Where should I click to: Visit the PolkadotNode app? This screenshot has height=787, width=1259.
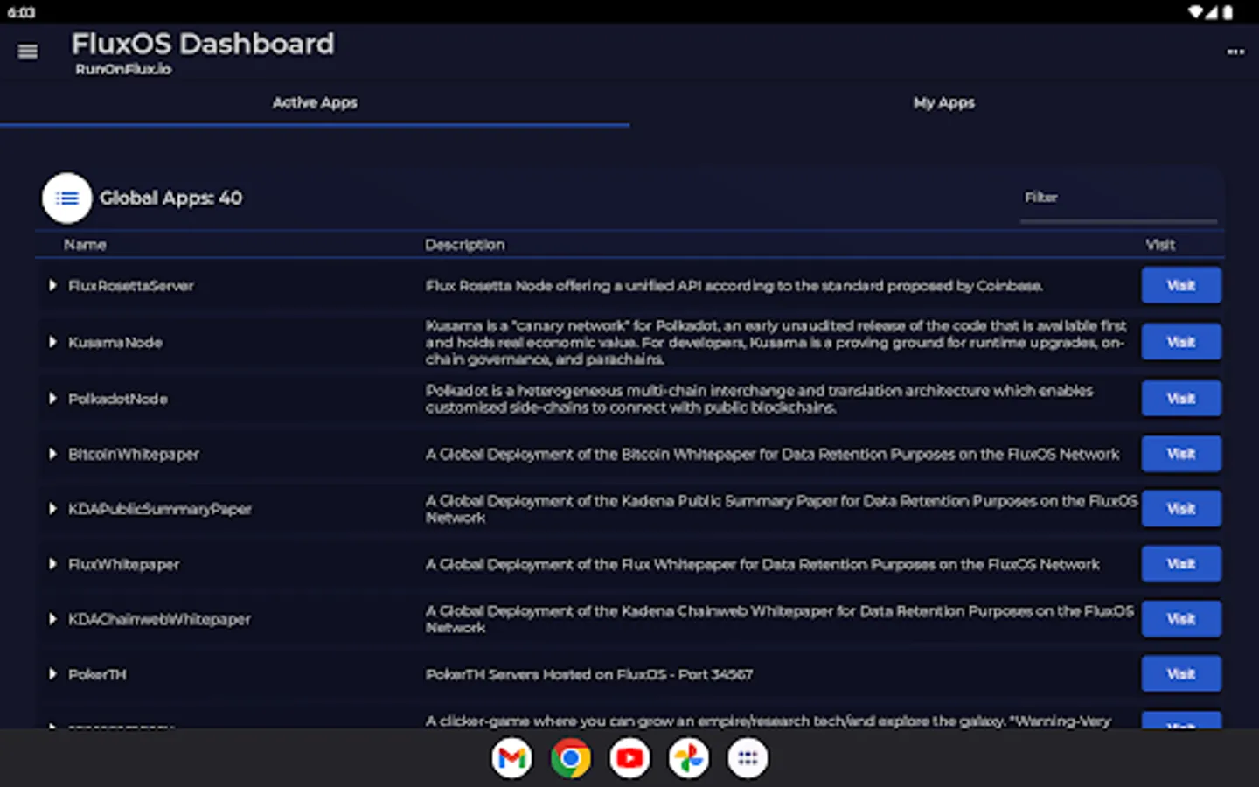tap(1181, 399)
